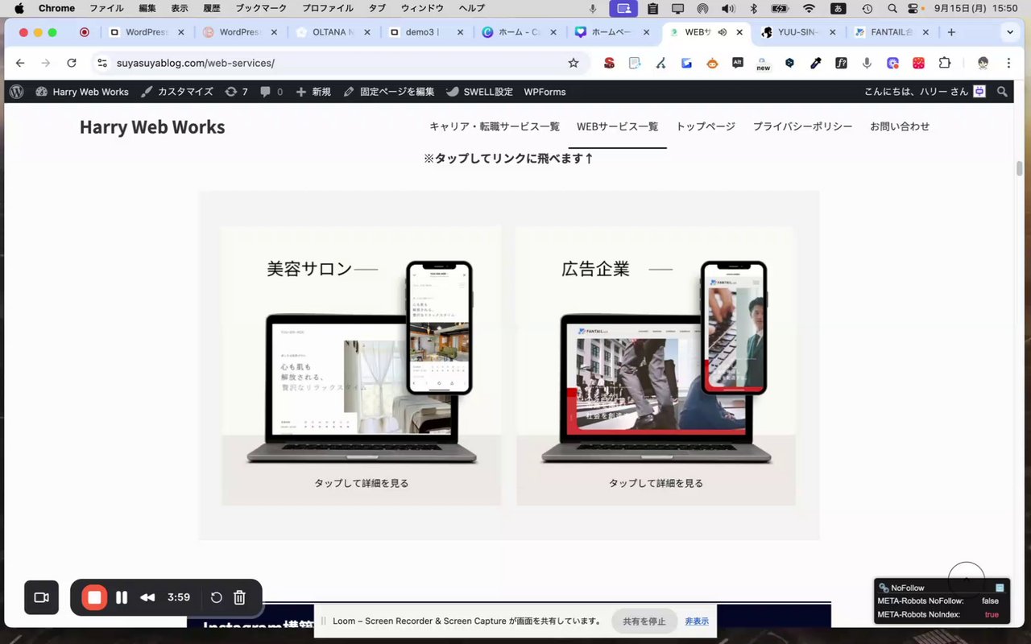Open the 広告企業 portfolio card
Image resolution: width=1031 pixels, height=644 pixels.
[x=656, y=365]
